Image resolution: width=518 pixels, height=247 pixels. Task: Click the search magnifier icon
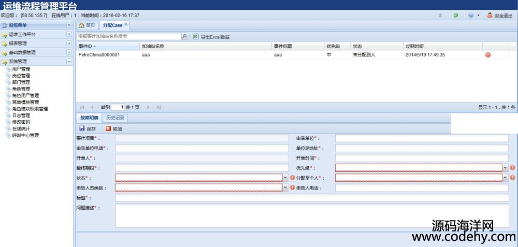point(184,37)
